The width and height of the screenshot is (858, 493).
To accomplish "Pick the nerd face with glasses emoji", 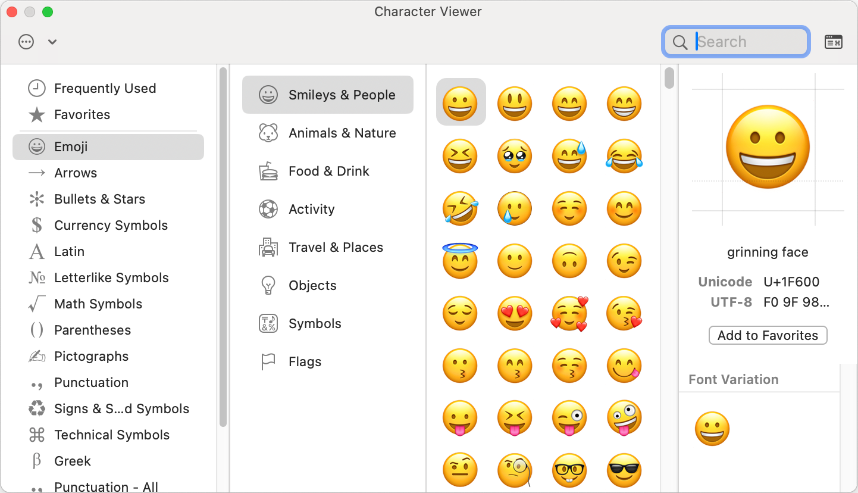I will pos(569,470).
